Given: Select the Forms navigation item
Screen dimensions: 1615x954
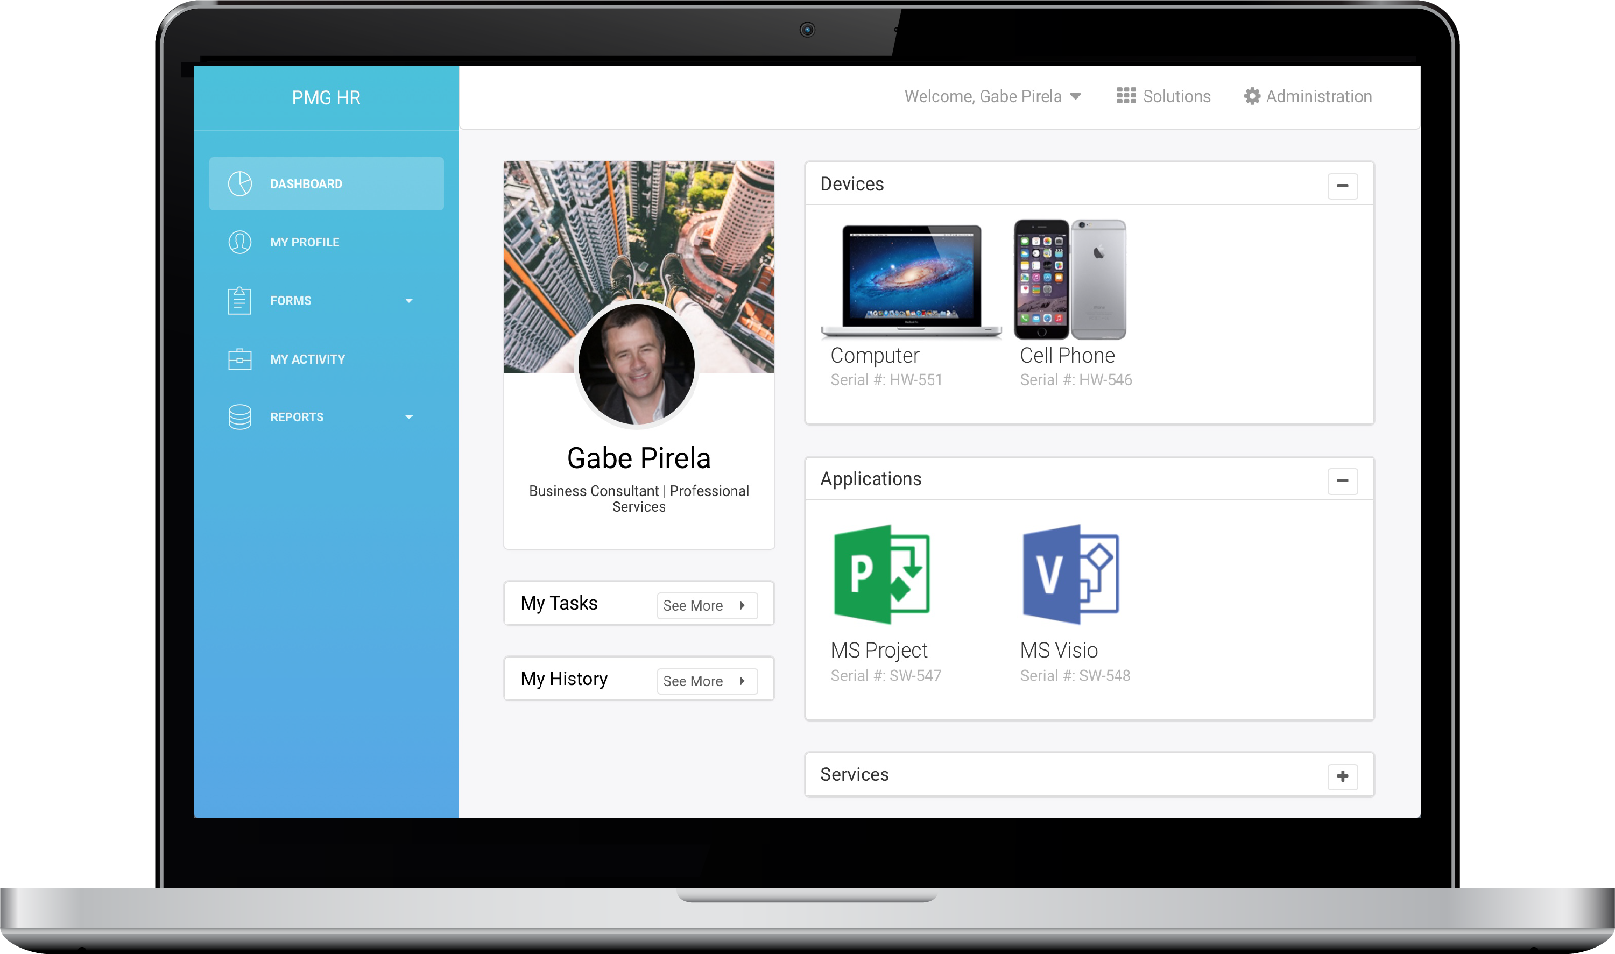Looking at the screenshot, I should (x=327, y=300).
